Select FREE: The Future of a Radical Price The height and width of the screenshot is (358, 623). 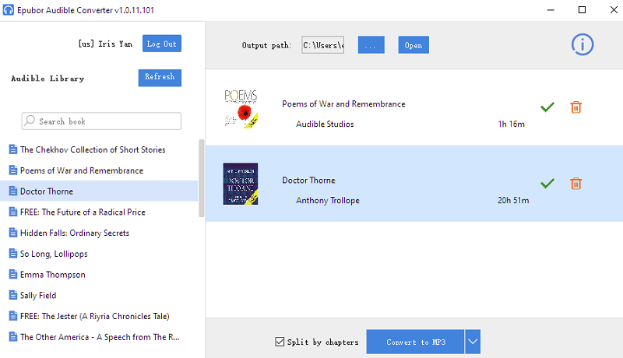[99, 212]
